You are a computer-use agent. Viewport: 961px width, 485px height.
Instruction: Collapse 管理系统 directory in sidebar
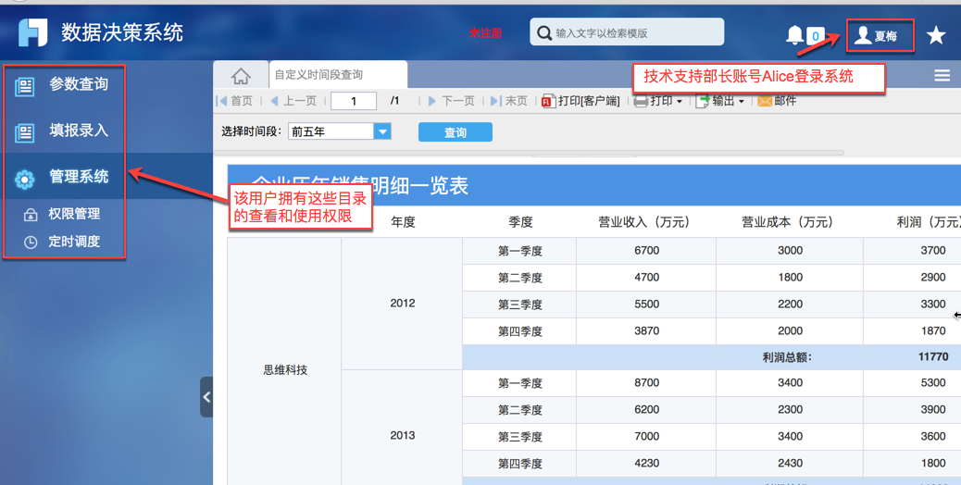[x=79, y=177]
